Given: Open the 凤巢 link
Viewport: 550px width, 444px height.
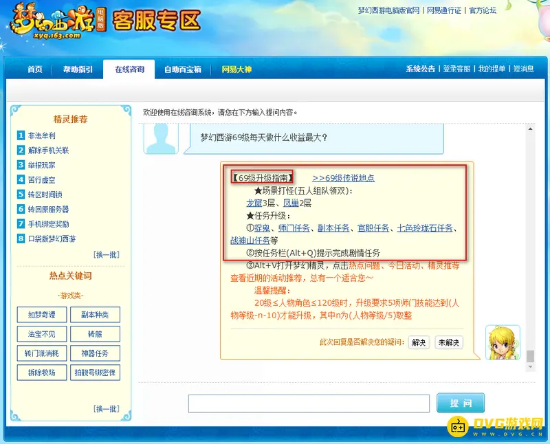Looking at the screenshot, I should coord(291,203).
